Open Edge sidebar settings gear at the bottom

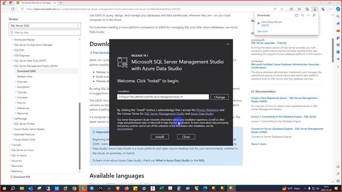click(338, 181)
